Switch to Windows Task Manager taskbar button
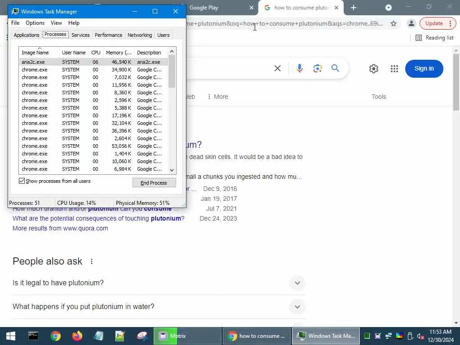 (326, 336)
